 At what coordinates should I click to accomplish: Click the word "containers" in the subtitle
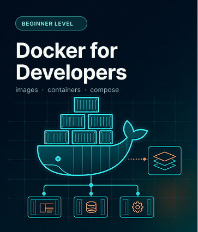(x=64, y=90)
